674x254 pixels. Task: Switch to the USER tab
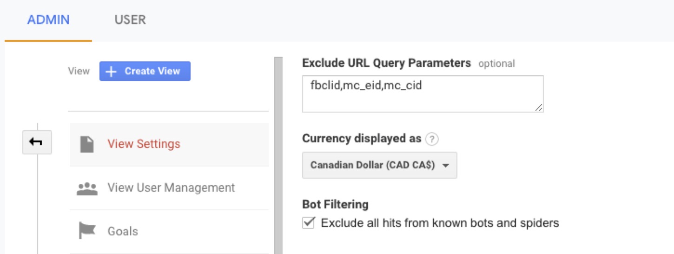click(x=130, y=20)
